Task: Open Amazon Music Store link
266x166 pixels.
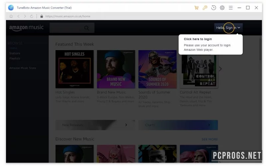Action: 23,68
